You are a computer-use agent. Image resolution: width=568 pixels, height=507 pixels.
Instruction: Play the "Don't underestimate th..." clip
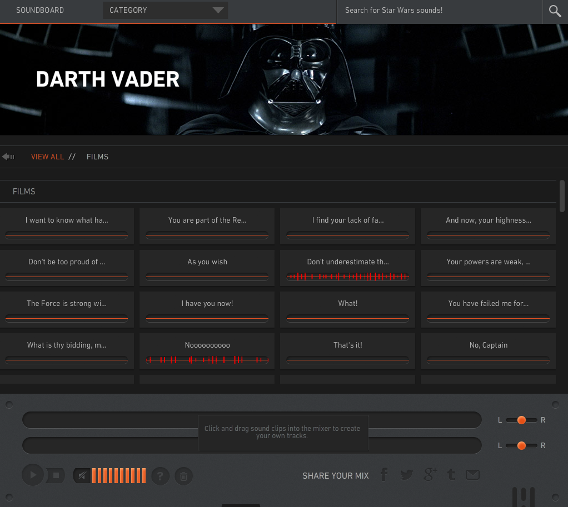(x=348, y=268)
